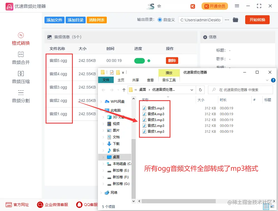Image resolution: width=278 pixels, height=211 pixels.
Task: Select the 自定义 output directory radio button
Action: coord(160,20)
